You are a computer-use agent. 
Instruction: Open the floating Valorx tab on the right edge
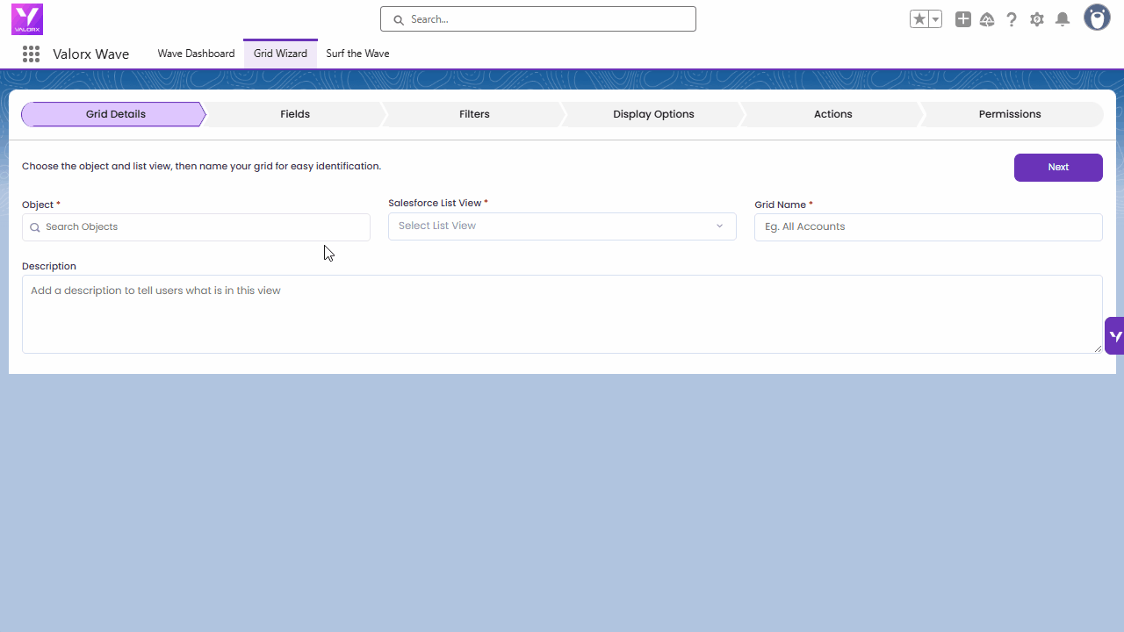pyautogui.click(x=1114, y=335)
